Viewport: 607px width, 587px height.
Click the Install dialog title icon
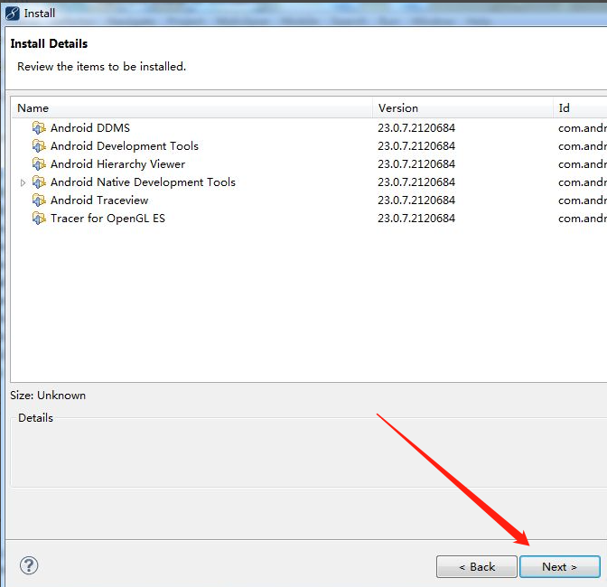13,14
